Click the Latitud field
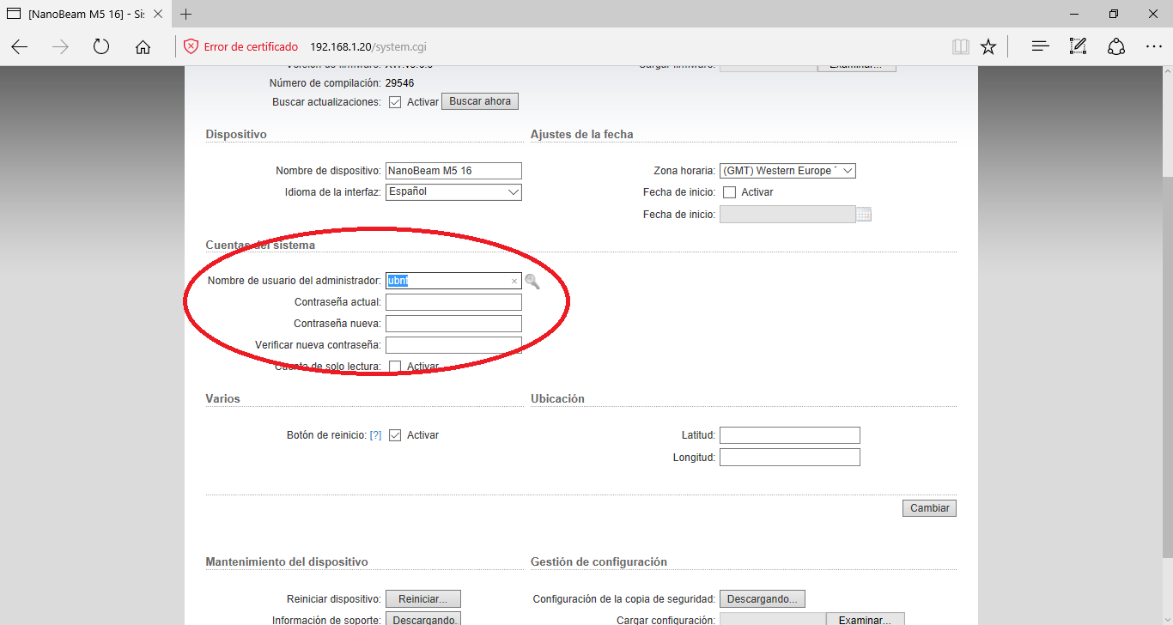 pyautogui.click(x=790, y=435)
